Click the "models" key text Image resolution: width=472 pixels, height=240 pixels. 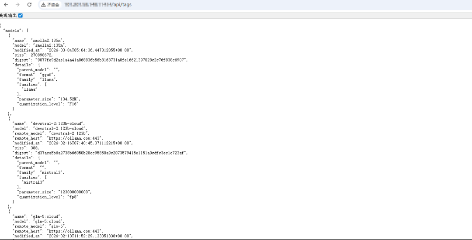coord(13,31)
